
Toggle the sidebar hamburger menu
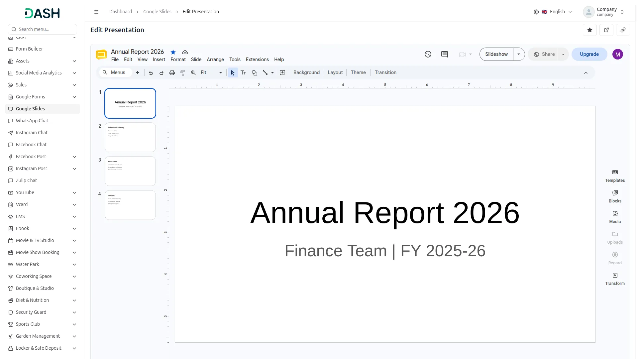click(96, 12)
